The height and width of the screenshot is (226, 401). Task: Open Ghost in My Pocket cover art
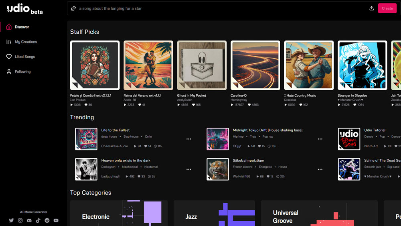(x=202, y=65)
